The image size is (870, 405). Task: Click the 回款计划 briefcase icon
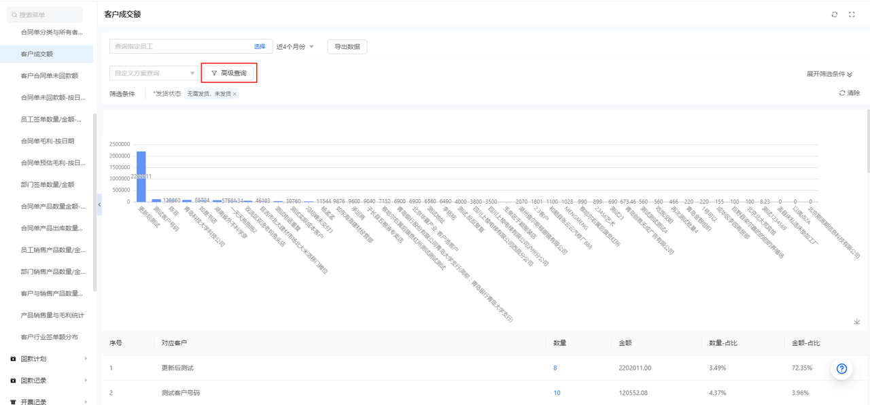tap(13, 359)
